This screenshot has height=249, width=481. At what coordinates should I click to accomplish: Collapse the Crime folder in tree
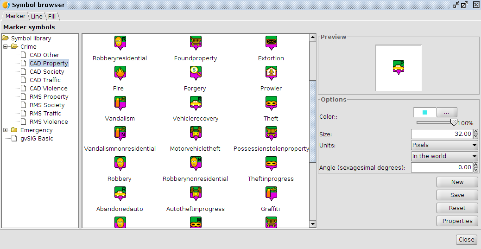tap(6, 47)
